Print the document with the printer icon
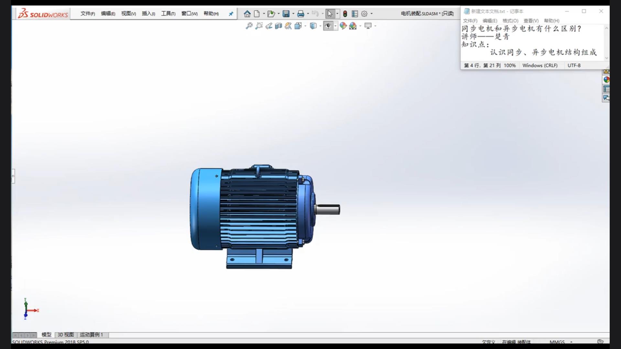 [x=300, y=14]
